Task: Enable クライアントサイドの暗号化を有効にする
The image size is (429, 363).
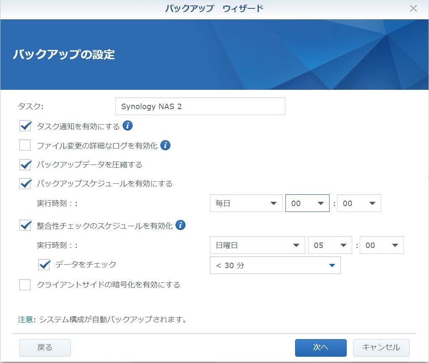Action: (26, 285)
